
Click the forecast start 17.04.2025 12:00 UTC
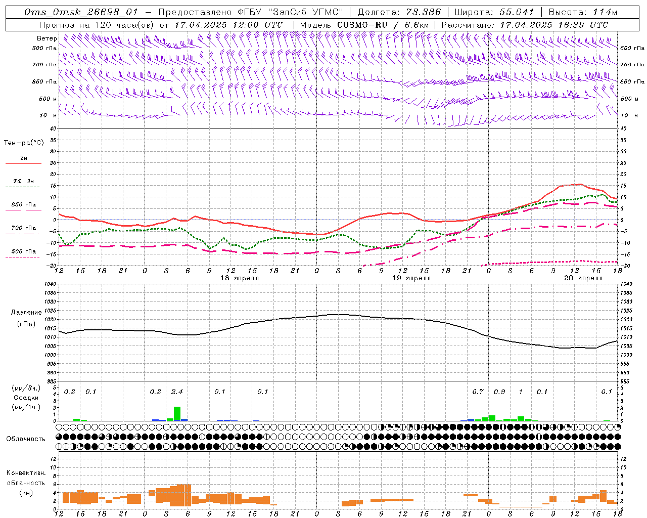[228, 25]
